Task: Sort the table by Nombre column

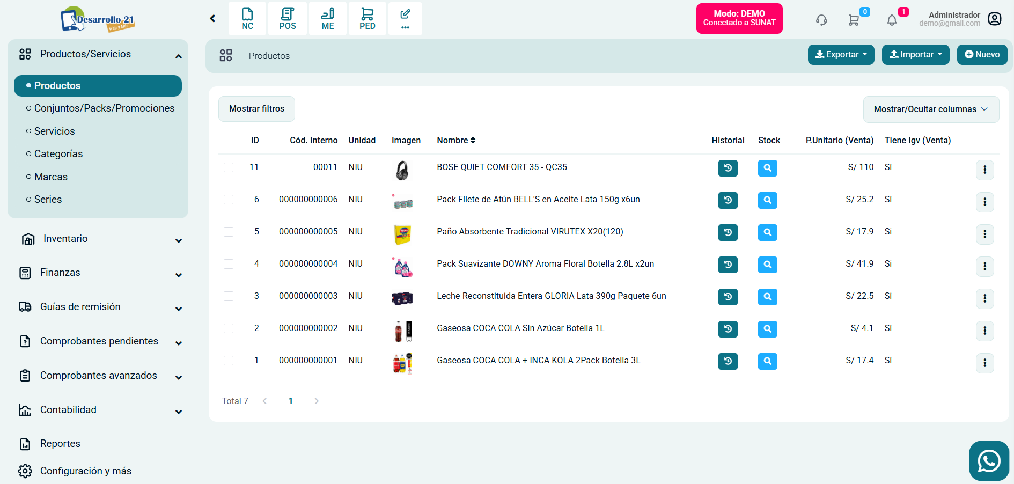Action: [x=456, y=141]
